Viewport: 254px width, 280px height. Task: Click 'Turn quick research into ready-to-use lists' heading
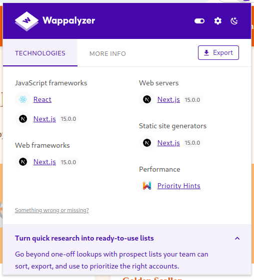click(x=84, y=238)
